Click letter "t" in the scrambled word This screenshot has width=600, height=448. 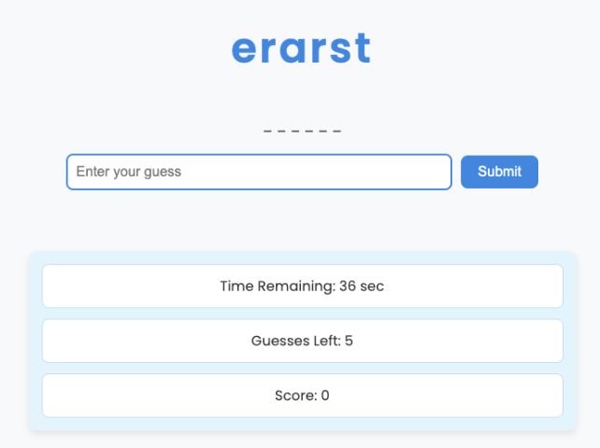(363, 49)
